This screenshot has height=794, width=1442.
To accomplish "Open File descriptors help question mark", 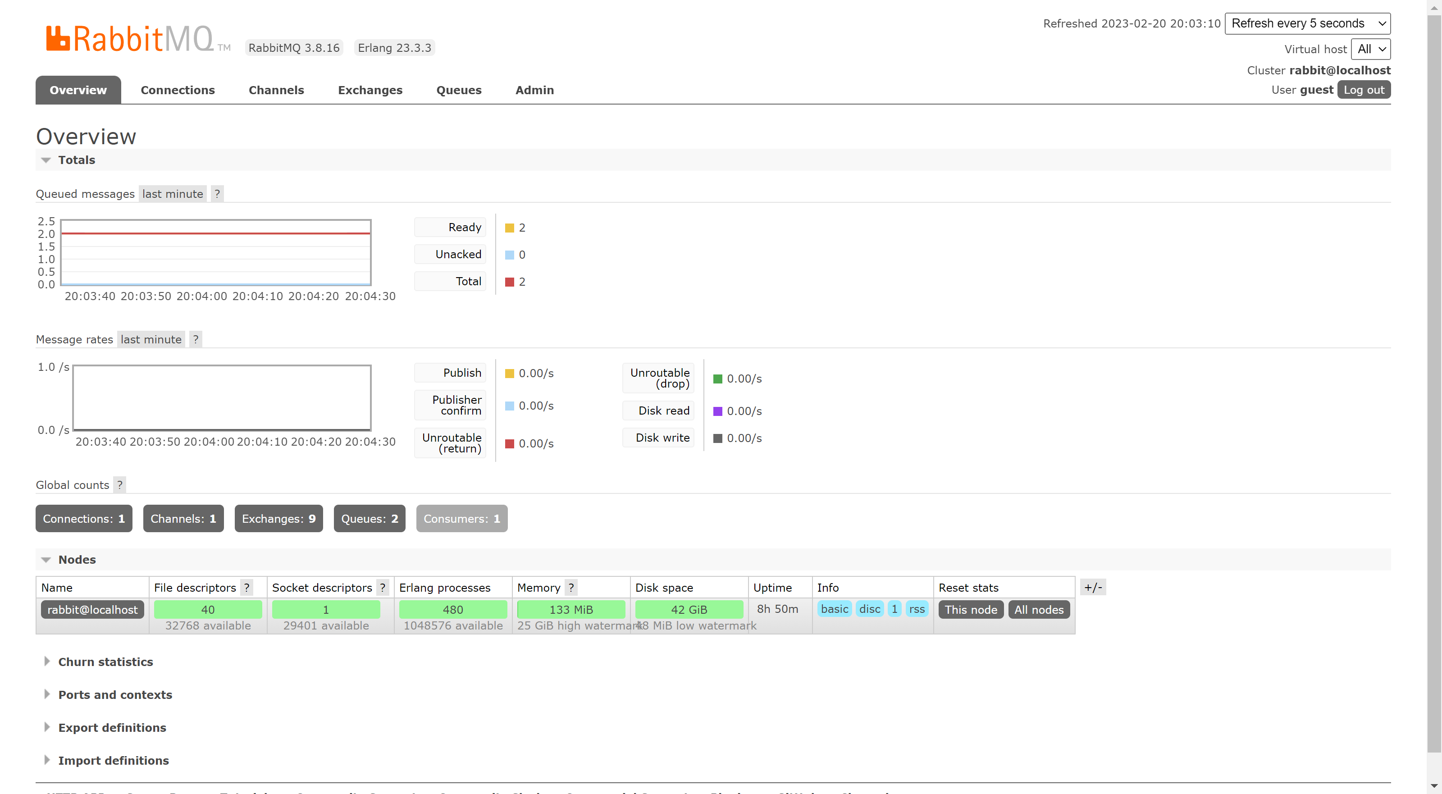I will 246,587.
